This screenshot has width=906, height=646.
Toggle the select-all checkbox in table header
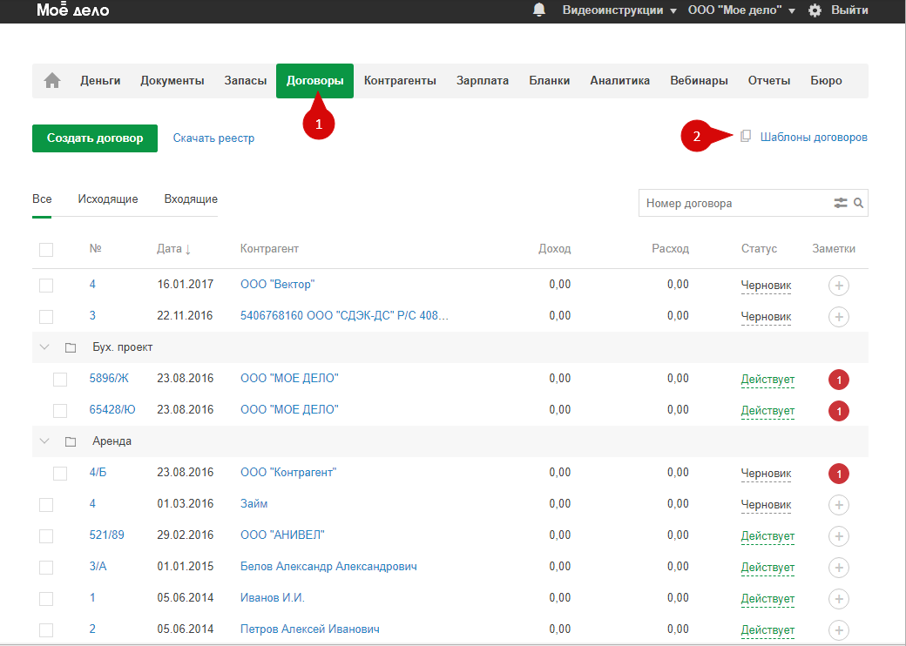46,250
